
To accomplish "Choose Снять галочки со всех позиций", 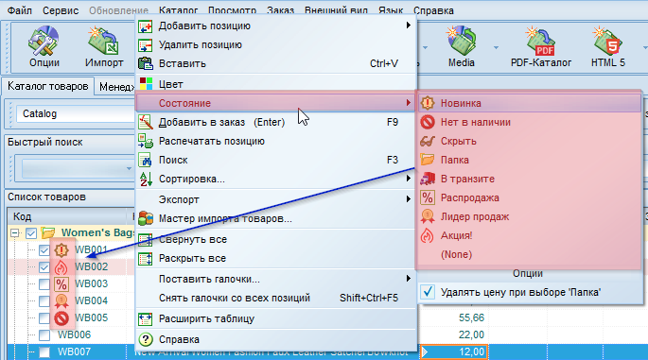I will [276, 298].
